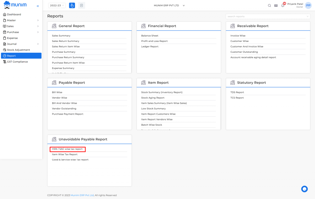The width and height of the screenshot is (315, 199).
Task: Open the 2022-23 financial year dropdown
Action: click(x=57, y=6)
